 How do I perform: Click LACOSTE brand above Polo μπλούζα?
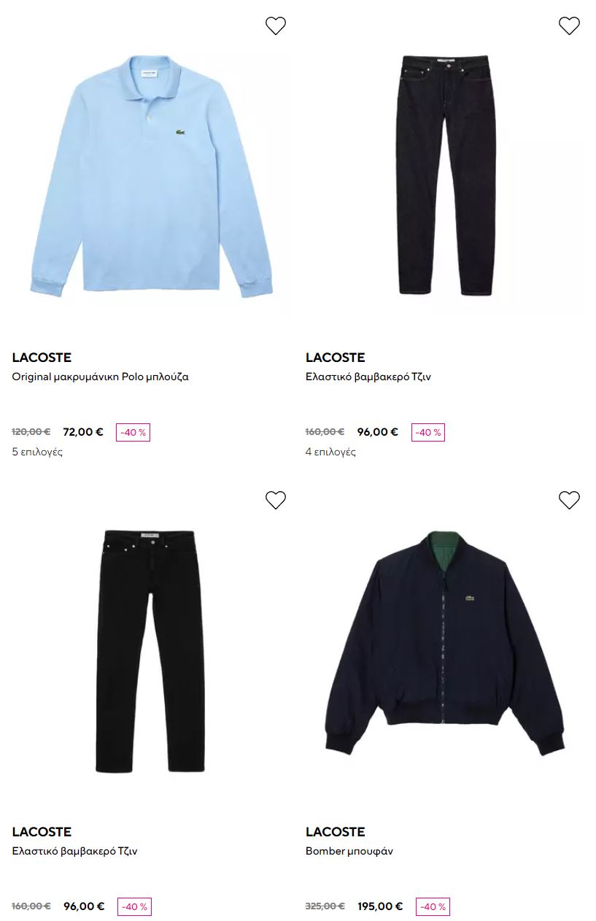(42, 358)
